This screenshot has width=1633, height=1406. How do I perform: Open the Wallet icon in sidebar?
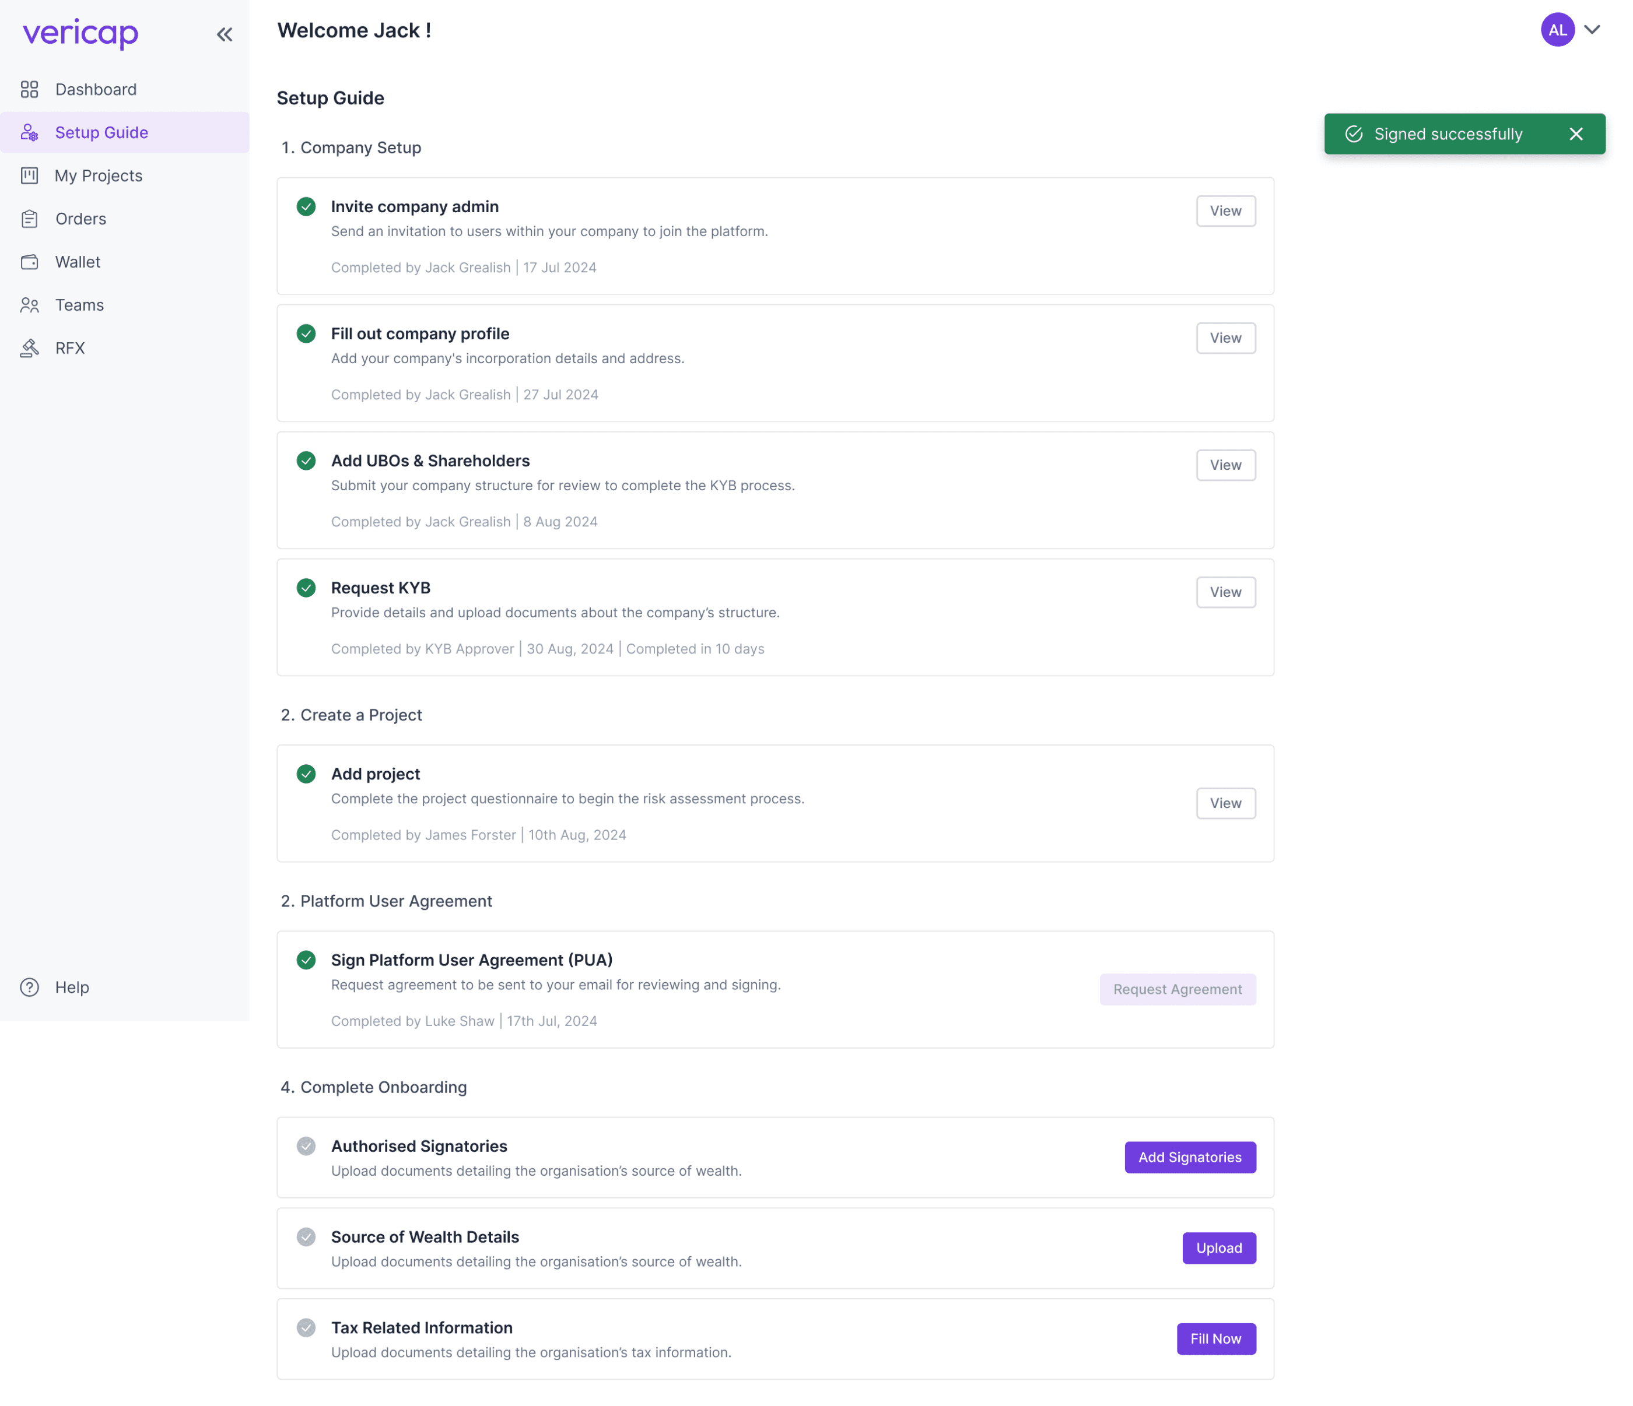pyautogui.click(x=29, y=263)
